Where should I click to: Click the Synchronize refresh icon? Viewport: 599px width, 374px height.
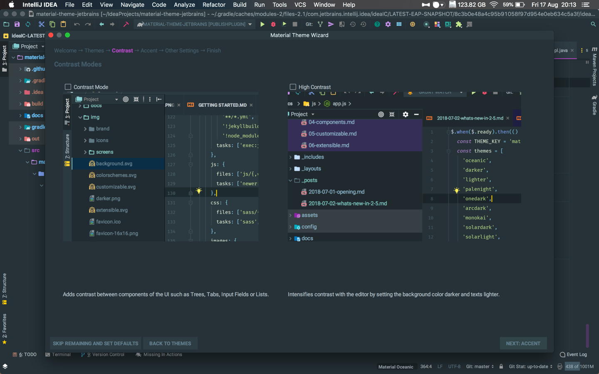point(28,25)
